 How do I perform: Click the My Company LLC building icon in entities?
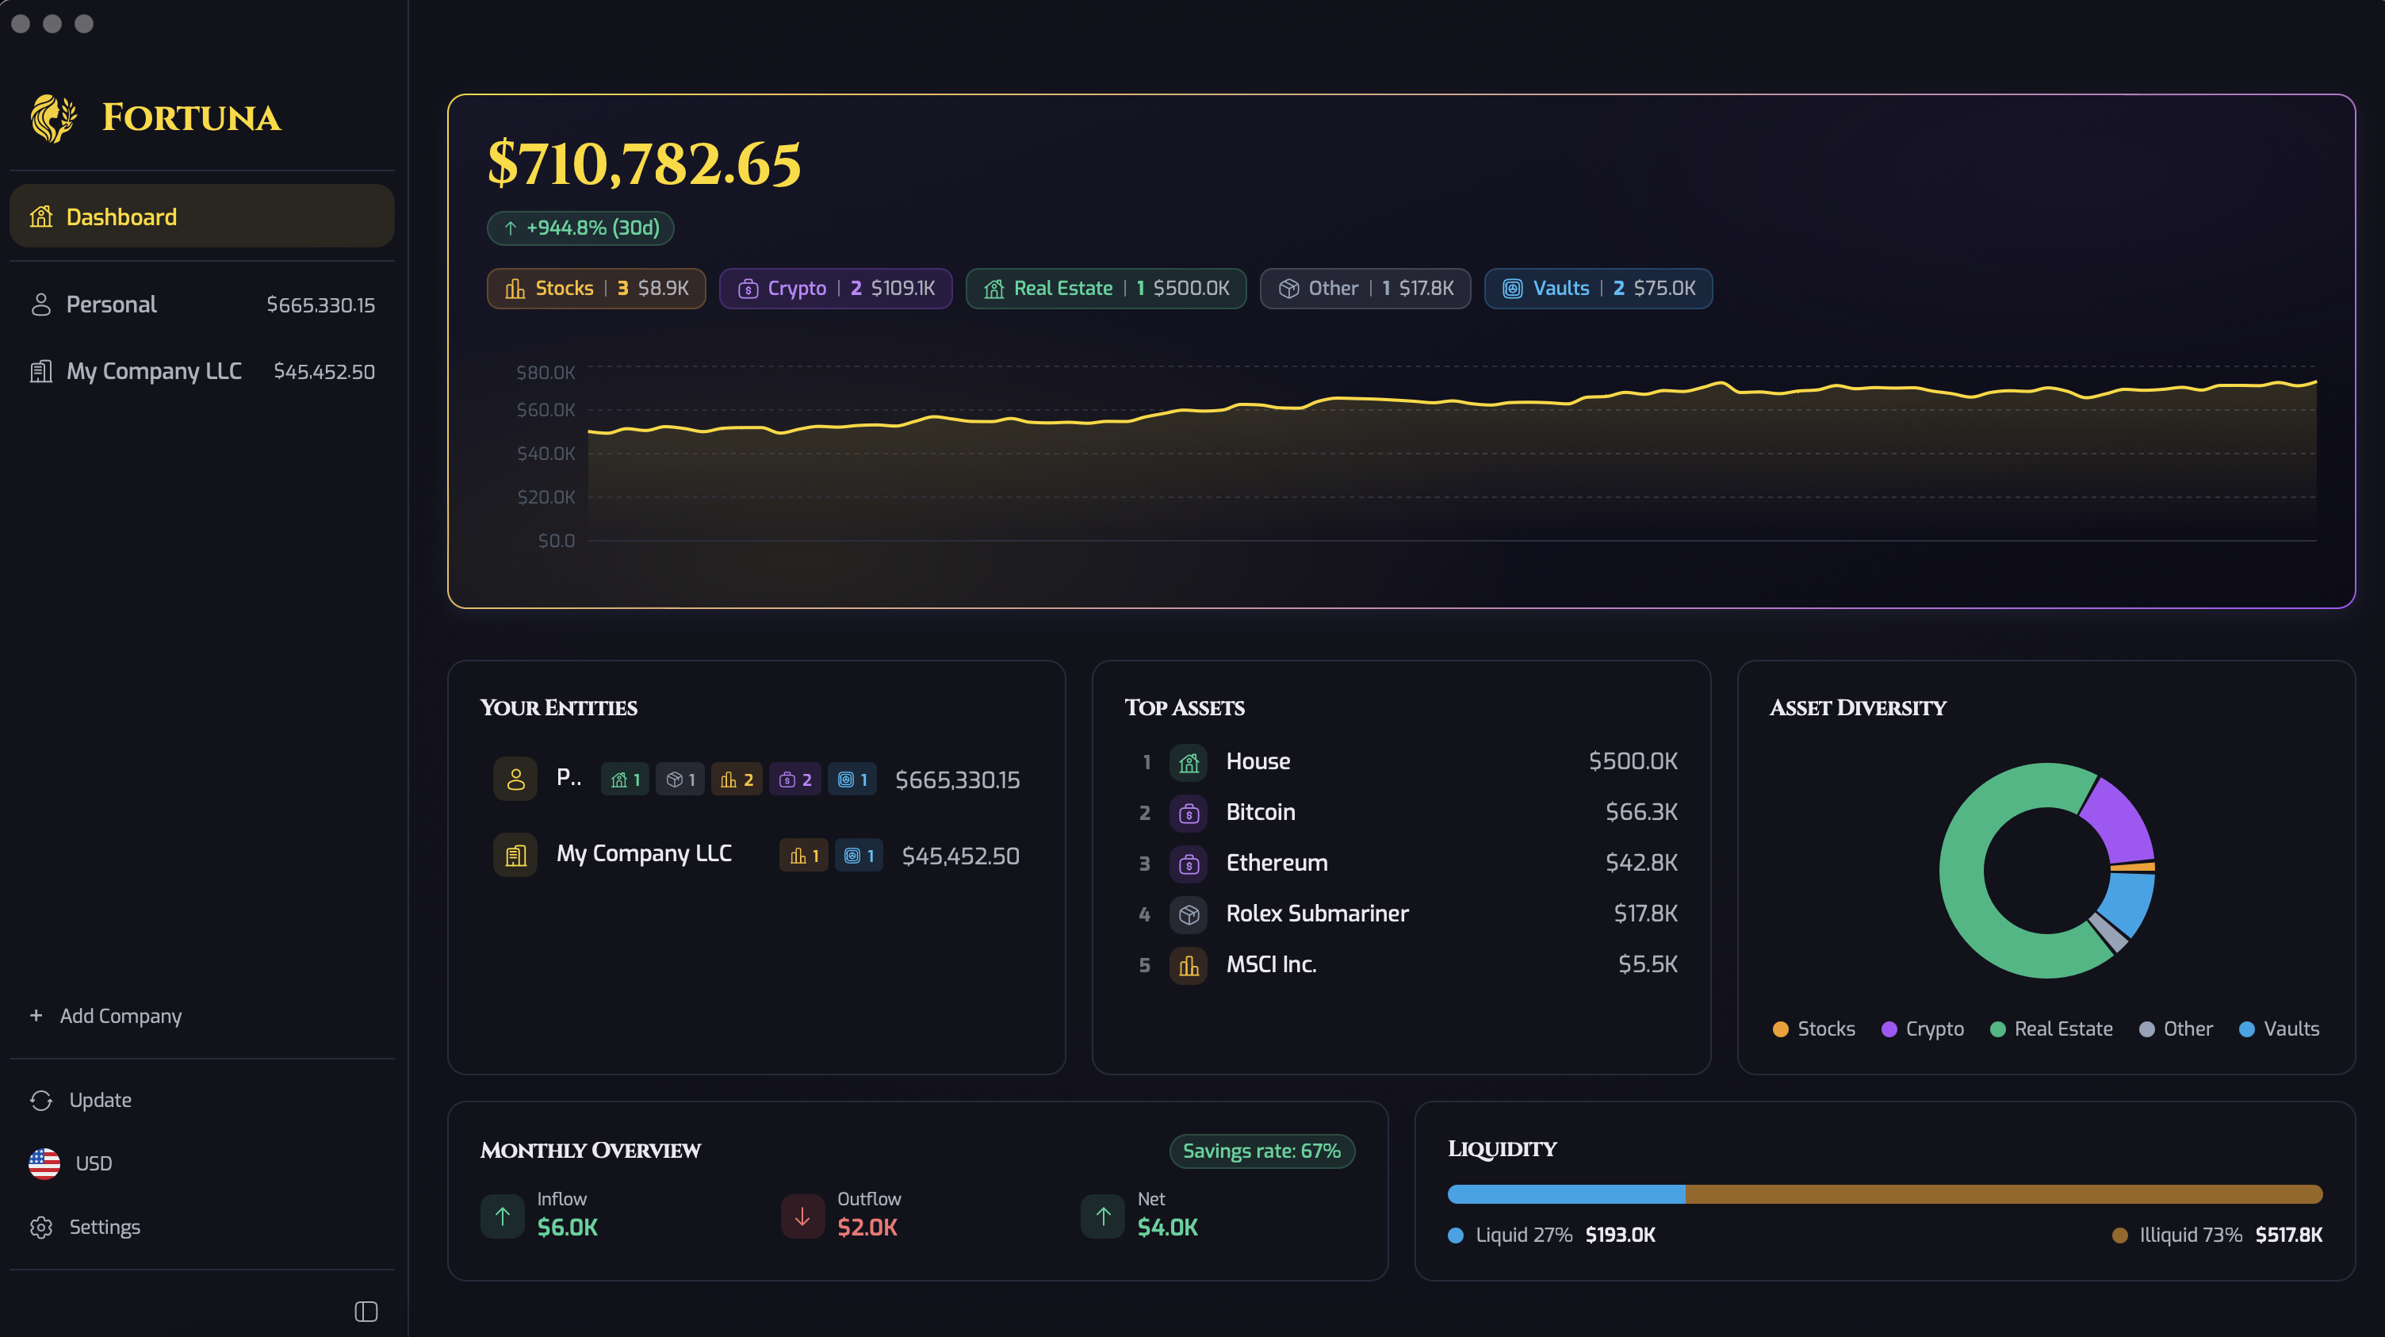pyautogui.click(x=515, y=855)
